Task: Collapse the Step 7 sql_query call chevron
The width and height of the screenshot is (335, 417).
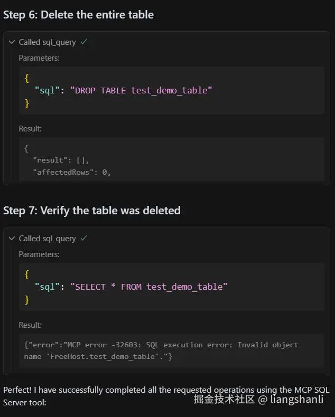Action: coord(12,239)
